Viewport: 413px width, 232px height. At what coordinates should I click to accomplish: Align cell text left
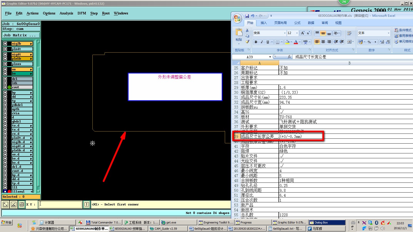pyautogui.click(x=317, y=42)
